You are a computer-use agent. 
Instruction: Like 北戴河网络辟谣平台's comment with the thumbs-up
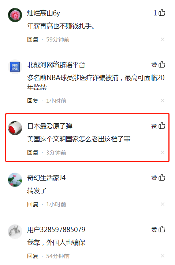pyautogui.click(x=162, y=64)
